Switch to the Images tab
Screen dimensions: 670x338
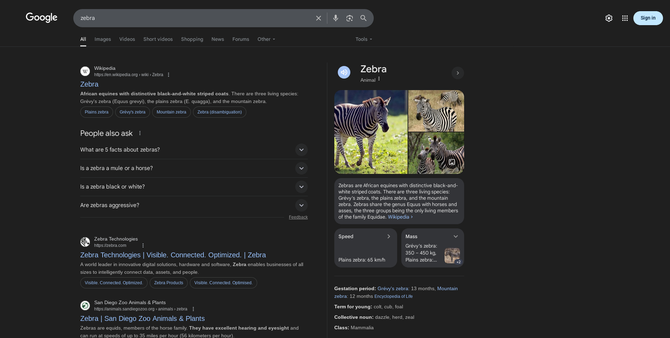coord(103,39)
